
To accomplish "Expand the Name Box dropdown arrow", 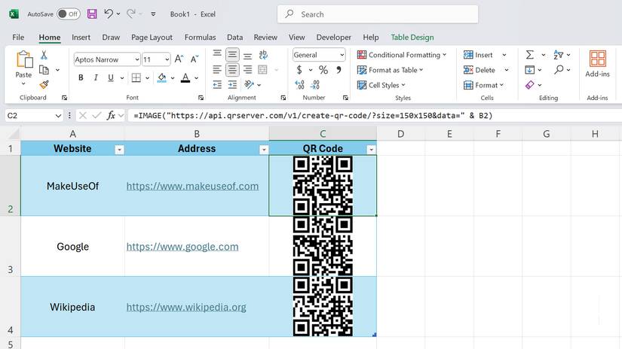I will [x=58, y=116].
